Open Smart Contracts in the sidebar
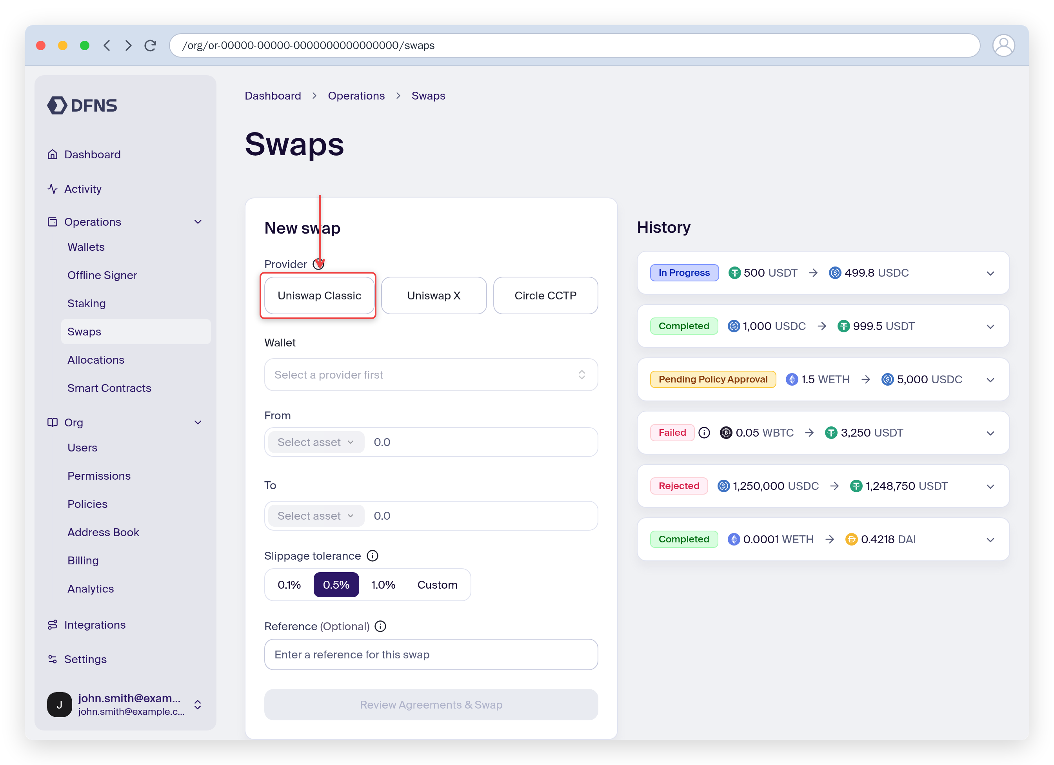Screen dimensions: 1054x765 pyautogui.click(x=109, y=388)
